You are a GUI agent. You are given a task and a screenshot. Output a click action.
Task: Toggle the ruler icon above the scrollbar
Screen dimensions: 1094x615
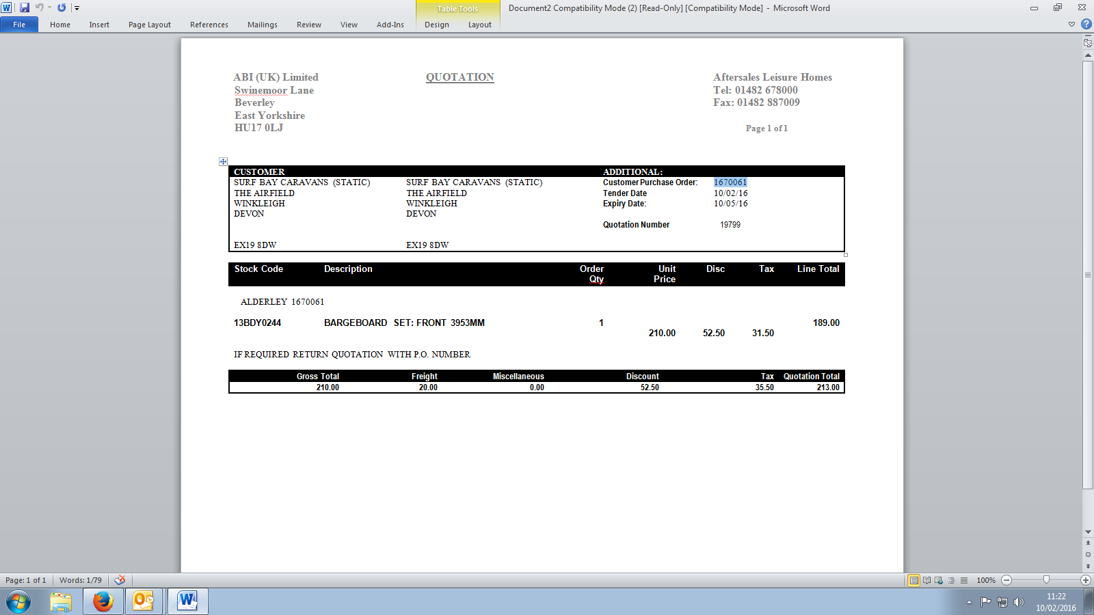click(x=1088, y=42)
